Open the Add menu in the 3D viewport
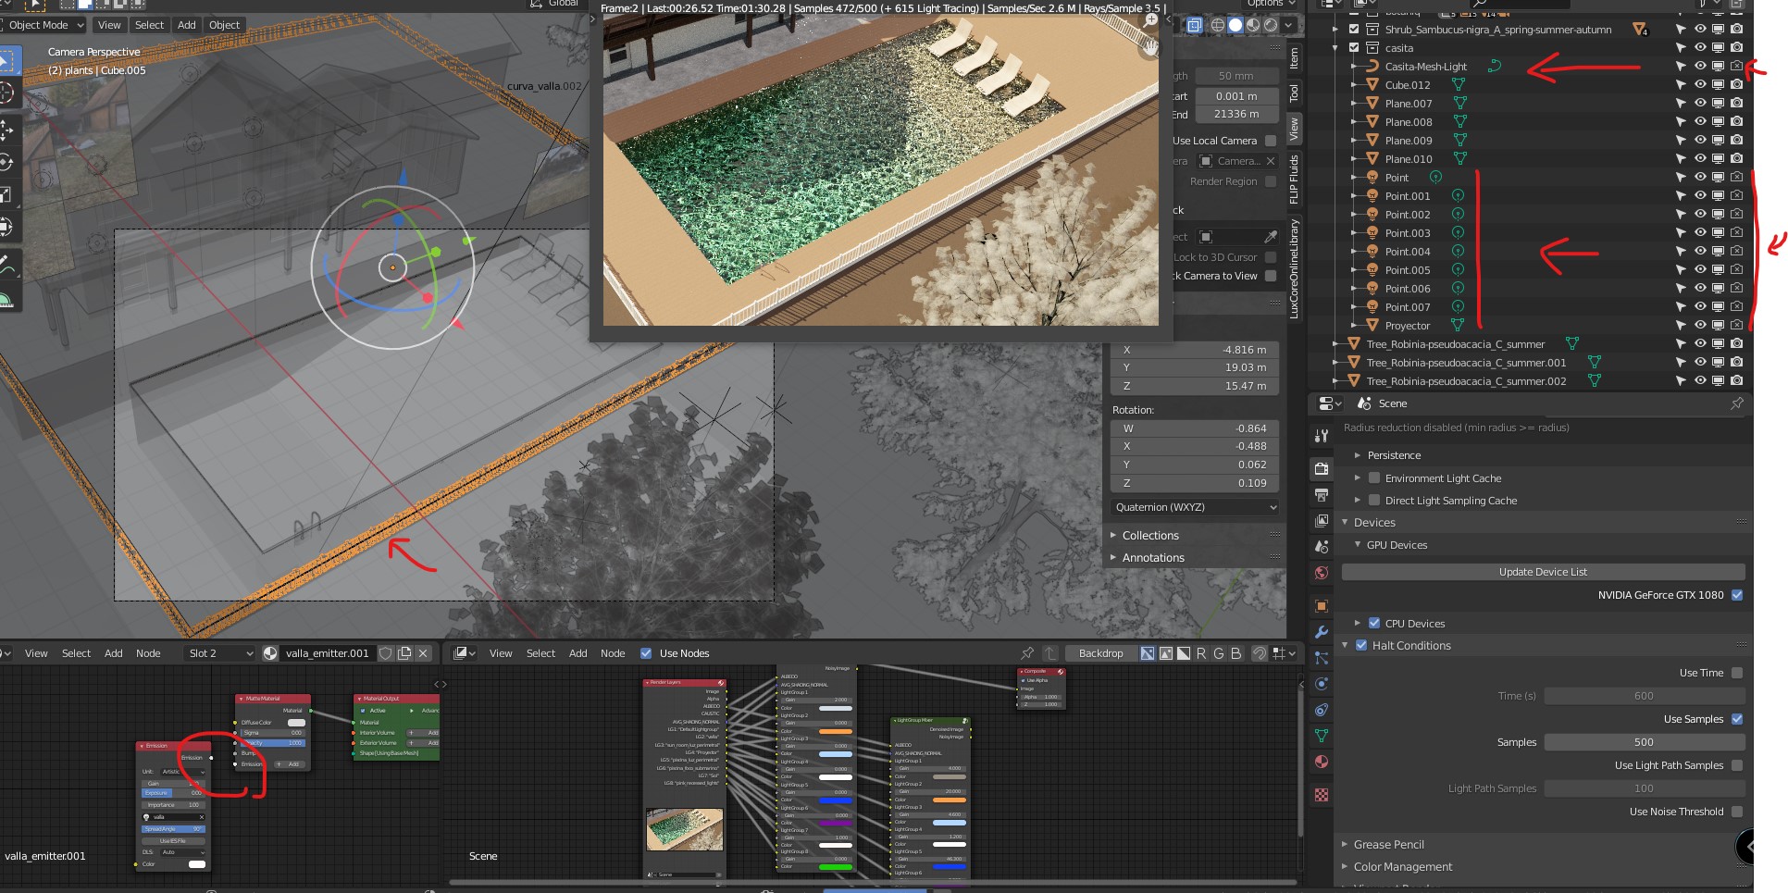 (x=186, y=25)
